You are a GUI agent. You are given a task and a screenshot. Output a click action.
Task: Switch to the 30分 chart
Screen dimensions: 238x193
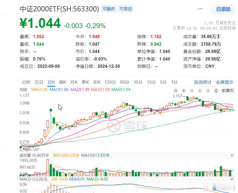click(138, 82)
